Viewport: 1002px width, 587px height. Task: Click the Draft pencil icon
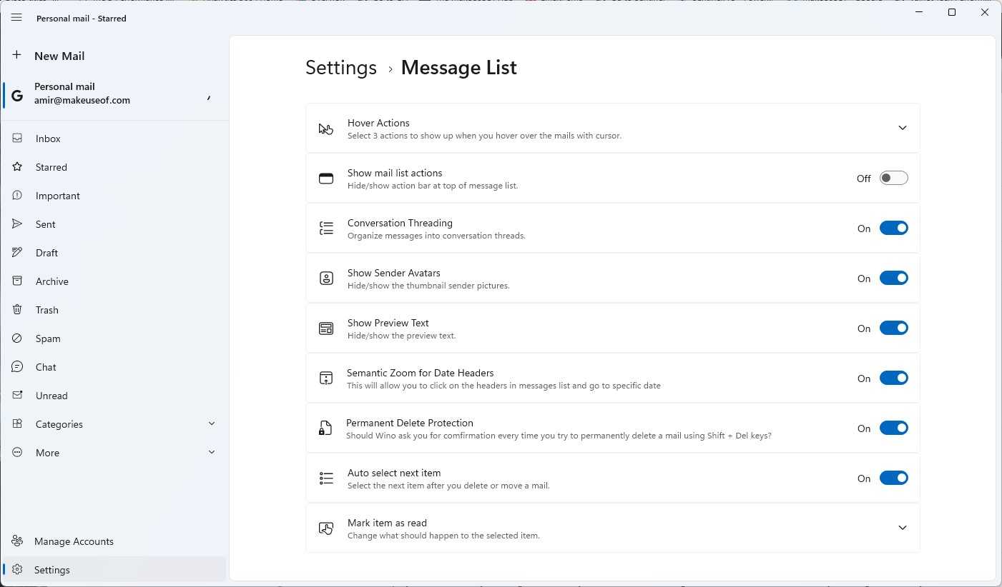pyautogui.click(x=17, y=253)
